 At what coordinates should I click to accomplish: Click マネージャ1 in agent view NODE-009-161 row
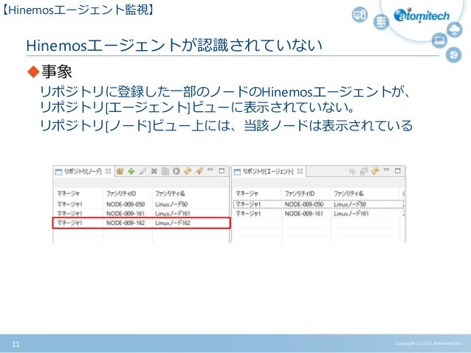(248, 214)
